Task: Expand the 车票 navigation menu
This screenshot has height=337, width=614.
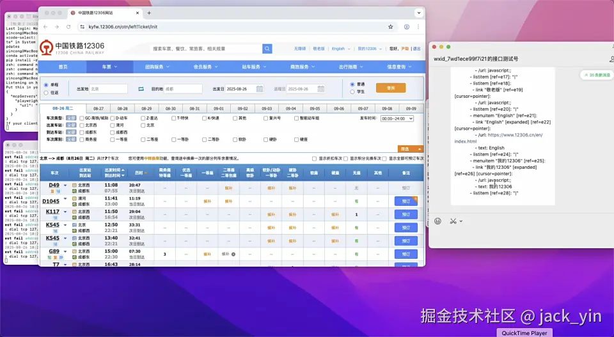Action: tap(109, 67)
